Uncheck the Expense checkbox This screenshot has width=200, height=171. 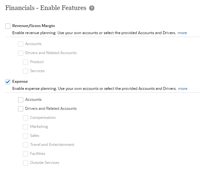coord(8,82)
